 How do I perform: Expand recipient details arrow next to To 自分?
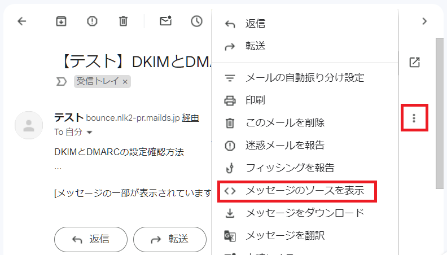[x=89, y=132]
